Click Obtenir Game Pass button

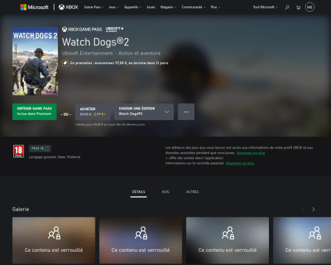(34, 112)
